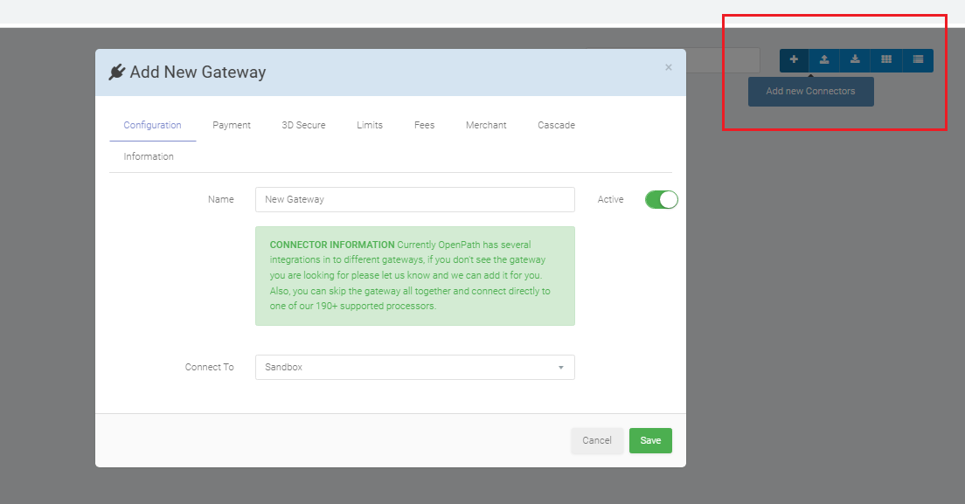Click the download icon in the toolbar
The image size is (965, 504).
(x=856, y=59)
